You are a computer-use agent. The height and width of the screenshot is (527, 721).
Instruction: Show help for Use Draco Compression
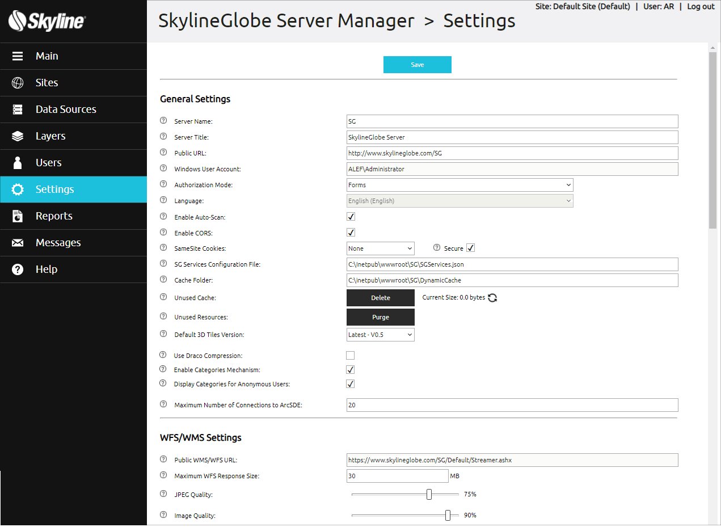[x=163, y=355]
